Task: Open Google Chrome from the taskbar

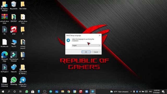Action: [x=69, y=92]
